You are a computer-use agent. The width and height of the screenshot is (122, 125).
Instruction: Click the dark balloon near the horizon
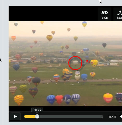104,45
